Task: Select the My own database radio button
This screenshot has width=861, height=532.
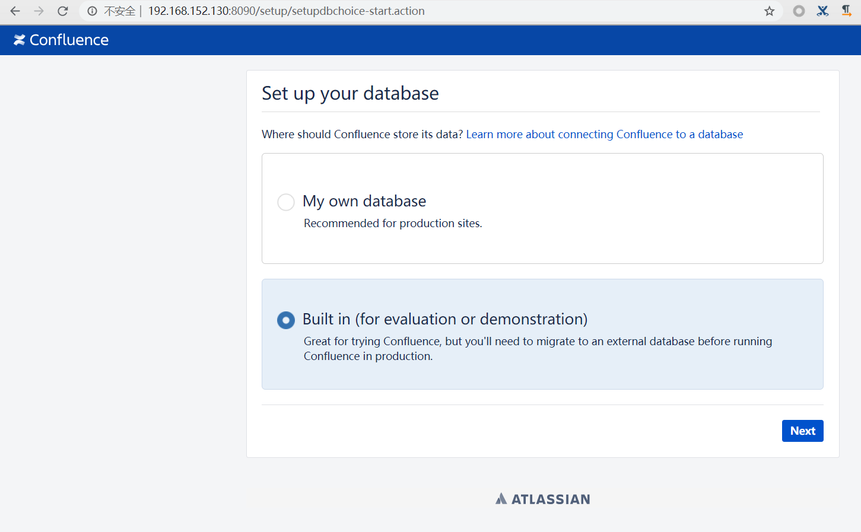Action: (x=286, y=202)
